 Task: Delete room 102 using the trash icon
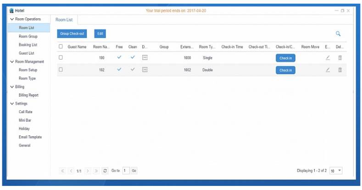pyautogui.click(x=340, y=70)
